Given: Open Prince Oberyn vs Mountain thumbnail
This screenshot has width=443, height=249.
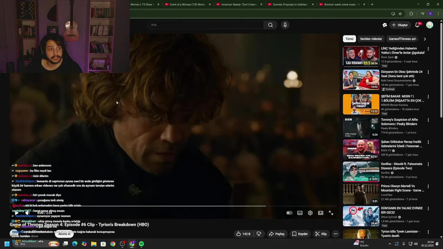Looking at the screenshot, I should click(x=361, y=194).
